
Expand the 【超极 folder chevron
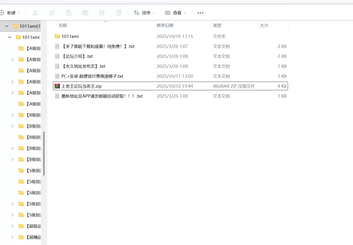tap(12, 226)
